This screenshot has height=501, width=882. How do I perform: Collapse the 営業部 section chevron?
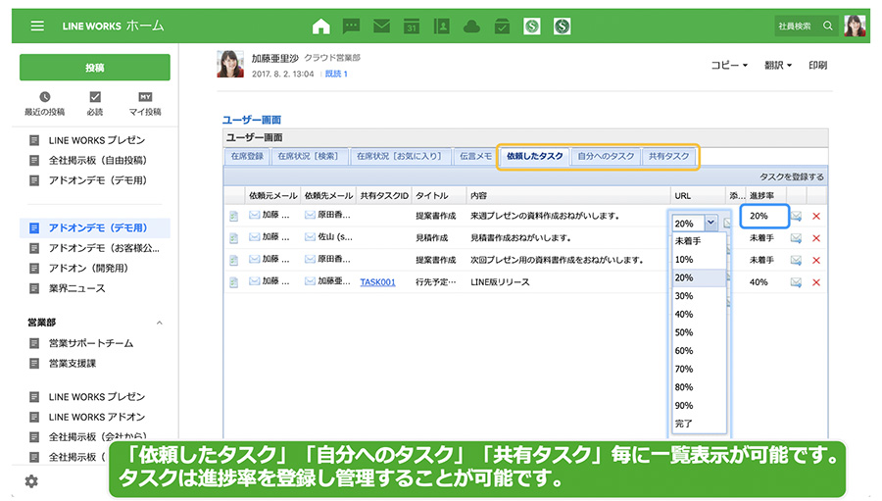pos(159,323)
